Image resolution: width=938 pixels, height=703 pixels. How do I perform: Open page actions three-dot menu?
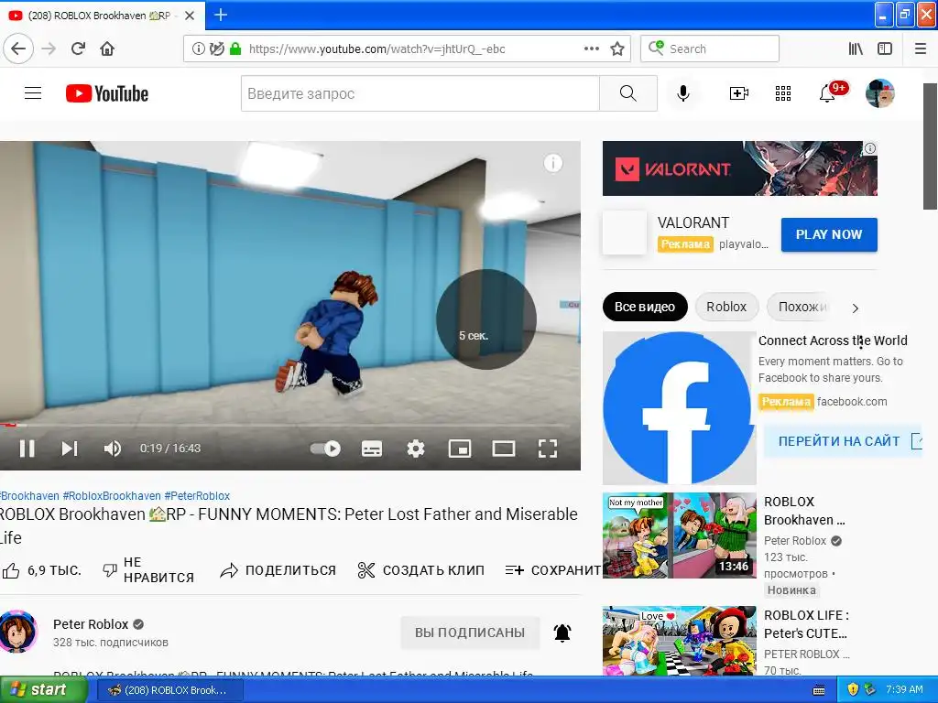point(592,49)
